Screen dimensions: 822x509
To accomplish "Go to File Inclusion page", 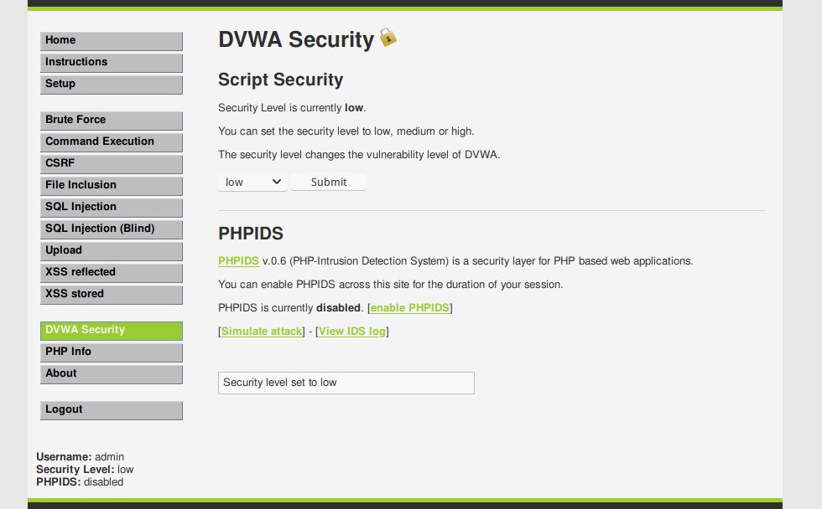I will (x=111, y=185).
